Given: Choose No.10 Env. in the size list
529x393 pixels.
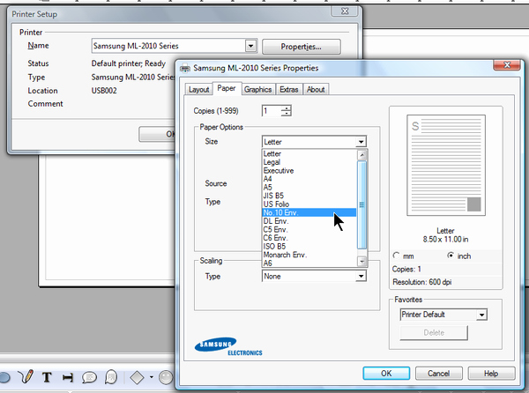Looking at the screenshot, I should (309, 212).
